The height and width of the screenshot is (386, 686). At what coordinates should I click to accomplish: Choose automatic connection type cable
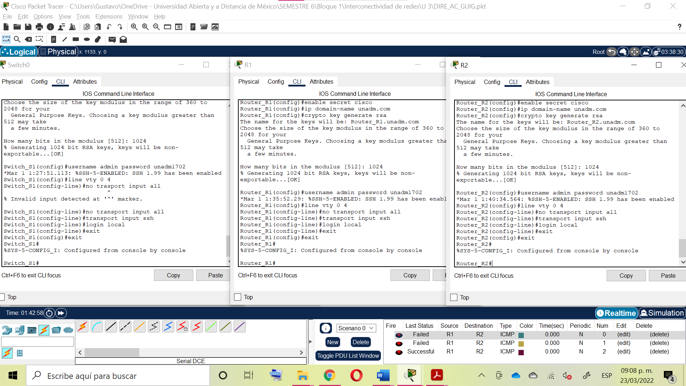coord(83,326)
